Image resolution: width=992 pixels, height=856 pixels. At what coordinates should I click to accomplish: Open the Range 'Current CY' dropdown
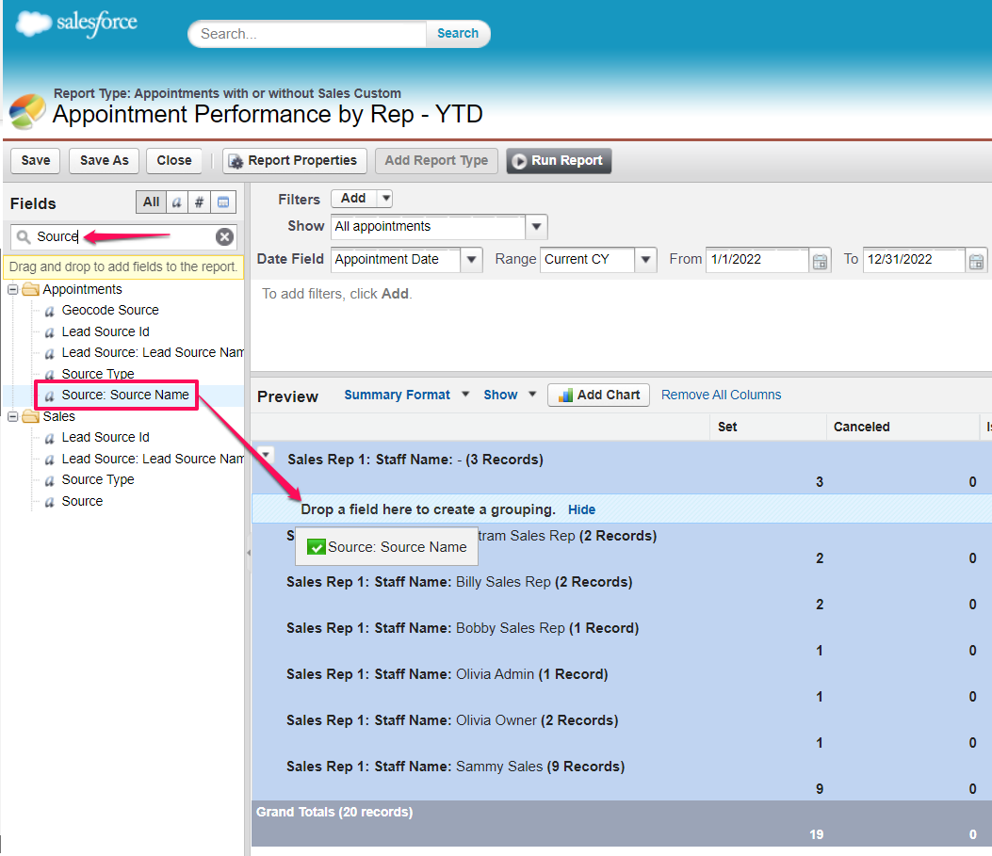[645, 259]
